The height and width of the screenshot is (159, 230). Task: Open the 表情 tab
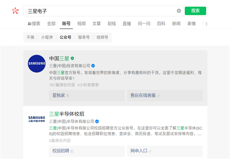[191, 23]
